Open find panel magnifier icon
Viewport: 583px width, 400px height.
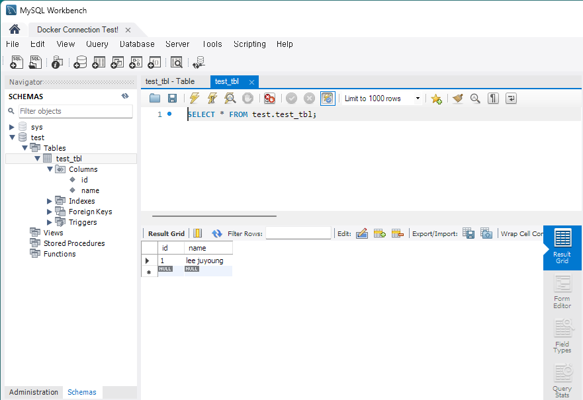pos(475,99)
